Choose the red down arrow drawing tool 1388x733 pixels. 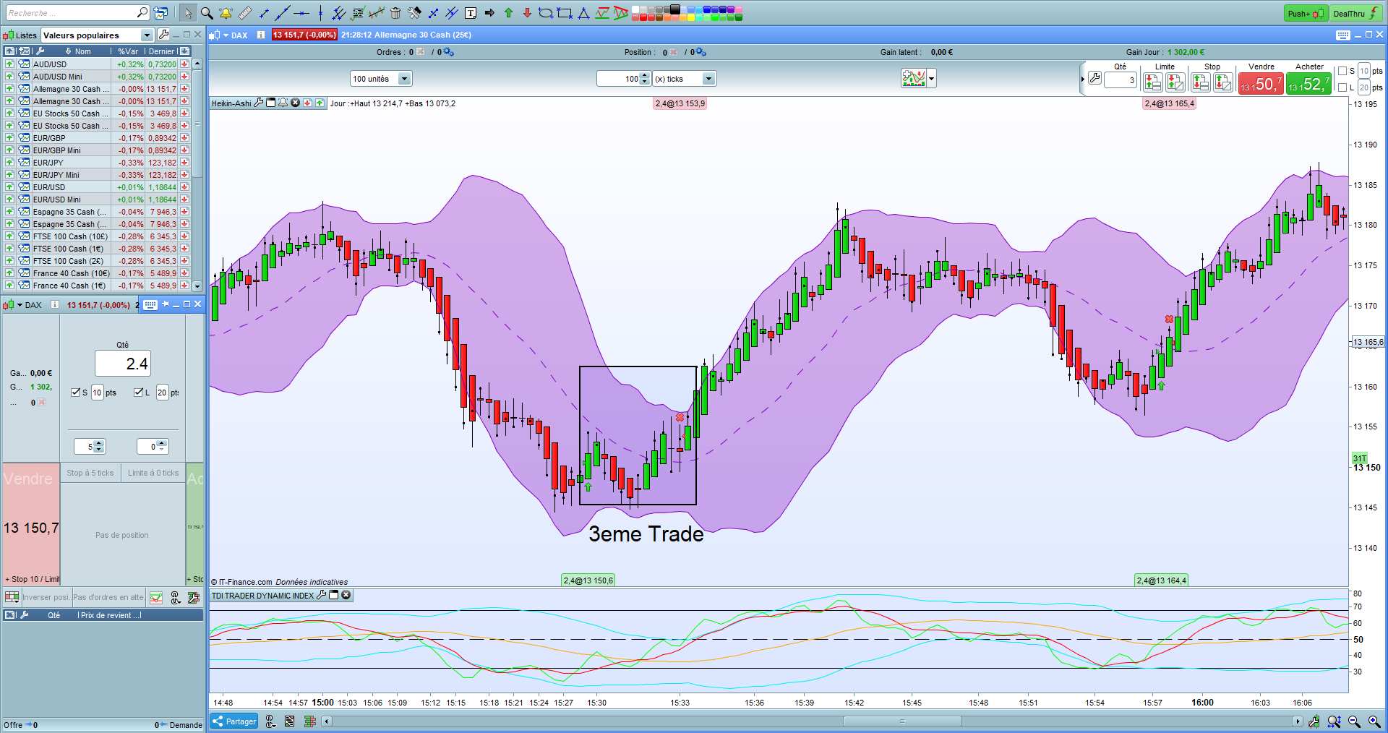[x=527, y=13]
